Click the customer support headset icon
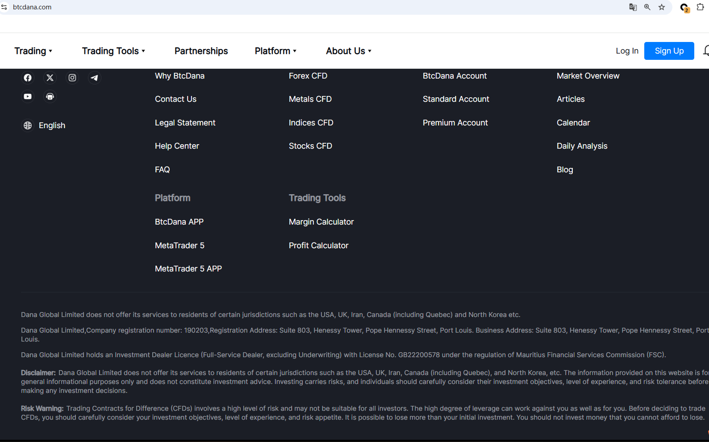Viewport: 709px width, 442px height. pos(50,96)
